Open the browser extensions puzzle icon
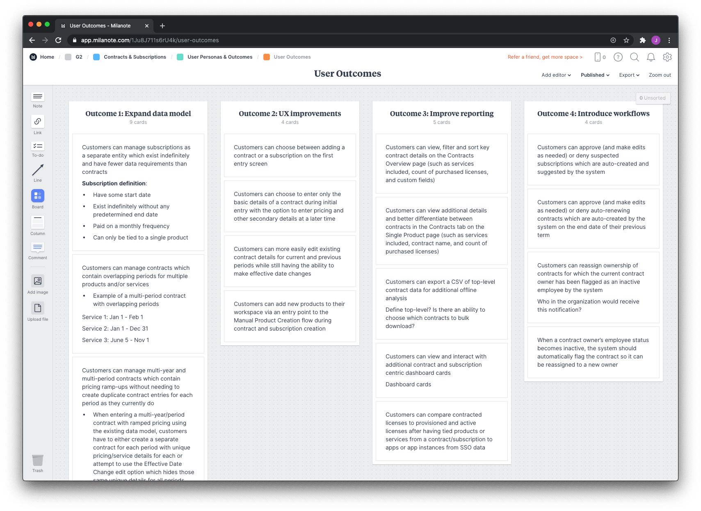 [x=643, y=40]
